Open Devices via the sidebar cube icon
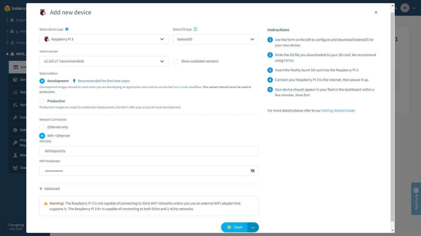This screenshot has width=421, height=236. point(15,80)
